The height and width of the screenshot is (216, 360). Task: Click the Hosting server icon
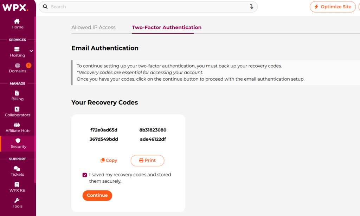click(x=17, y=49)
